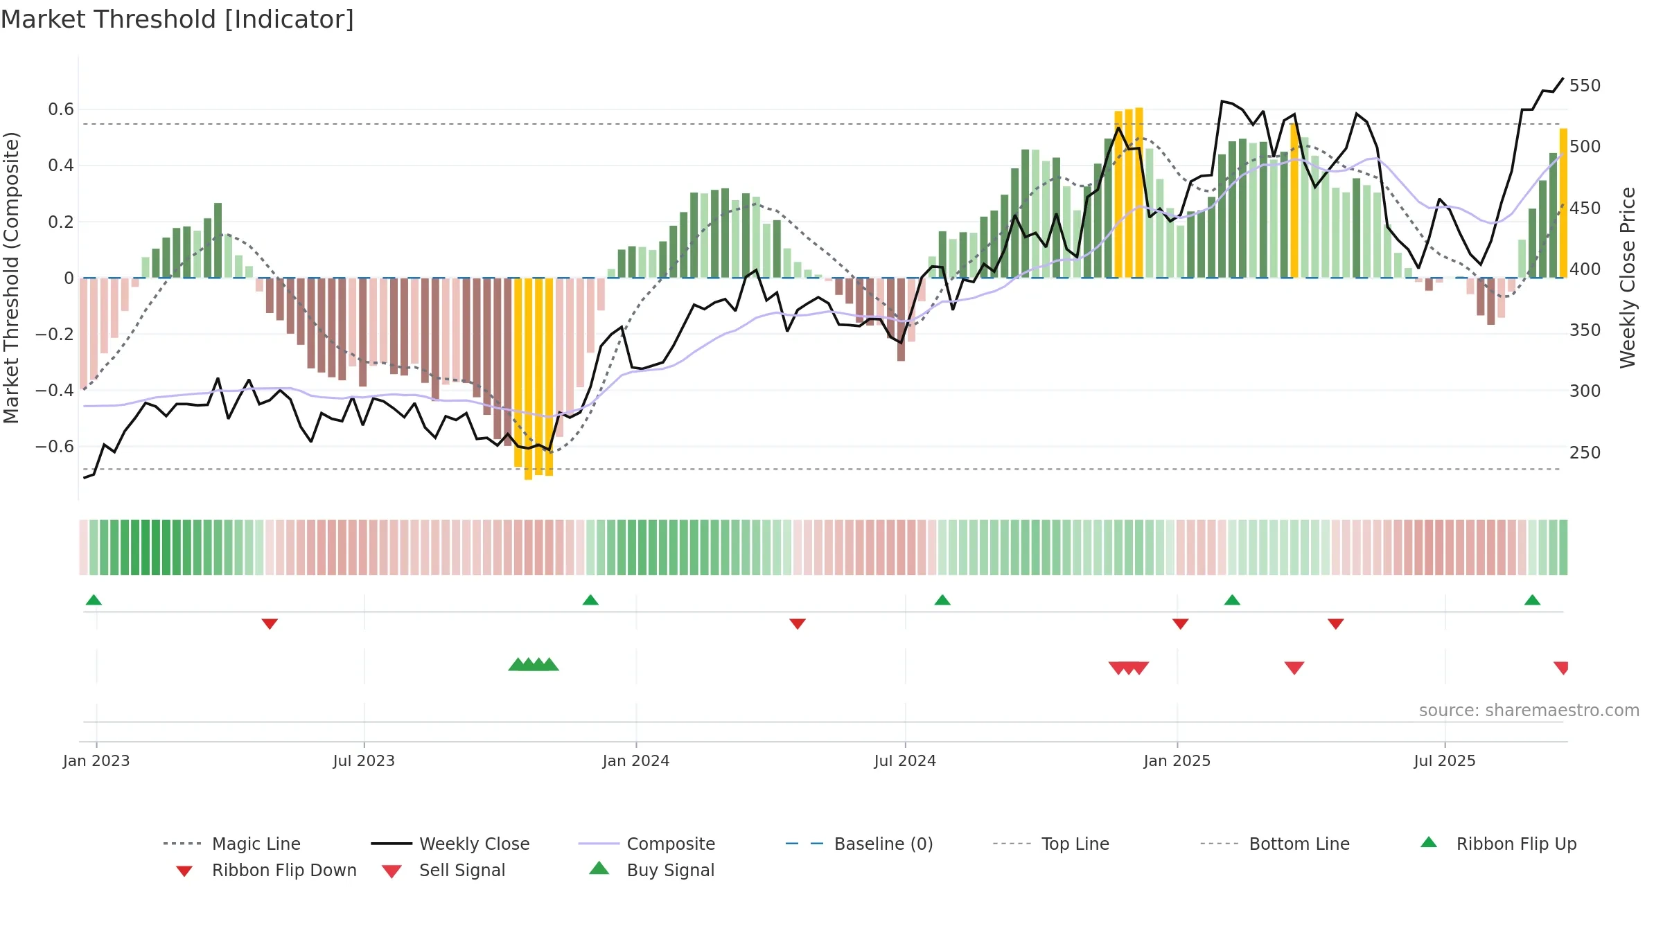Image resolution: width=1663 pixels, height=935 pixels.
Task: Toggle the Ribbon Flip Up legend entry
Action: pyautogui.click(x=1498, y=844)
